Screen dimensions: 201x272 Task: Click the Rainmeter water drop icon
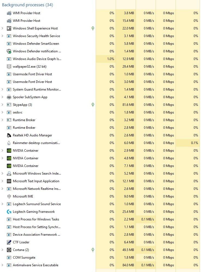(x=9, y=143)
